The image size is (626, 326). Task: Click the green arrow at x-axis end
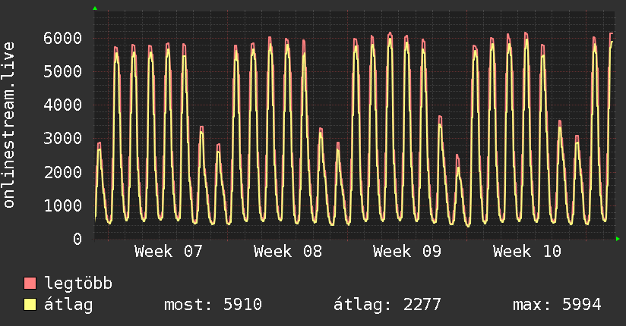(618, 239)
